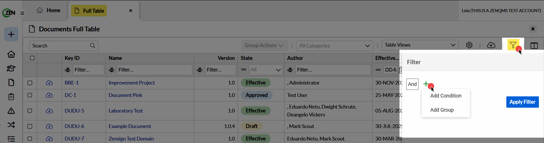
Task: Click the ZEN logo icon
Action: tap(9, 13)
